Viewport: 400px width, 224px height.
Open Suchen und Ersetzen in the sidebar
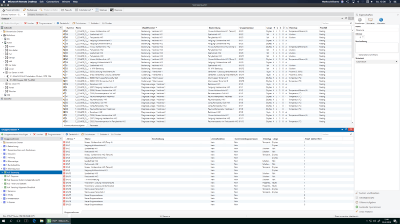click(x=369, y=193)
